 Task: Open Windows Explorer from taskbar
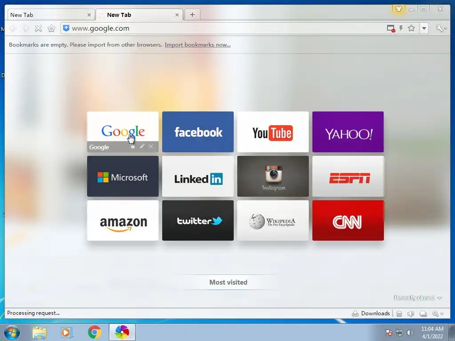click(x=40, y=332)
